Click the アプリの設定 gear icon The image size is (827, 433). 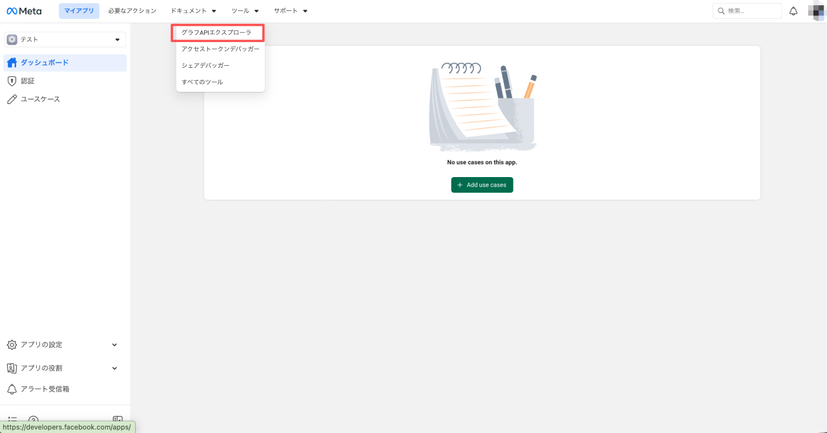(12, 344)
